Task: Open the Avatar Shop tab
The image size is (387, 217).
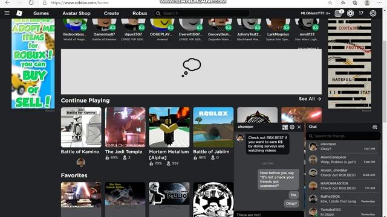Action: click(x=76, y=13)
